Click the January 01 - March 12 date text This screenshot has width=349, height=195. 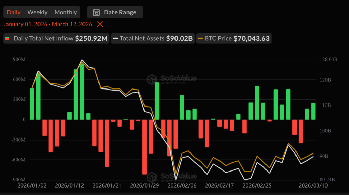[48, 24]
